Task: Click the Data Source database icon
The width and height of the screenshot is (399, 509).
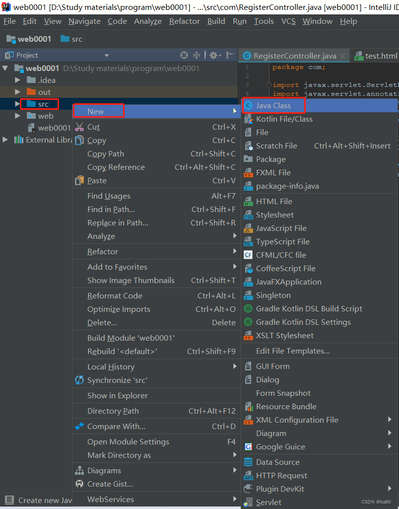Action: 248,462
